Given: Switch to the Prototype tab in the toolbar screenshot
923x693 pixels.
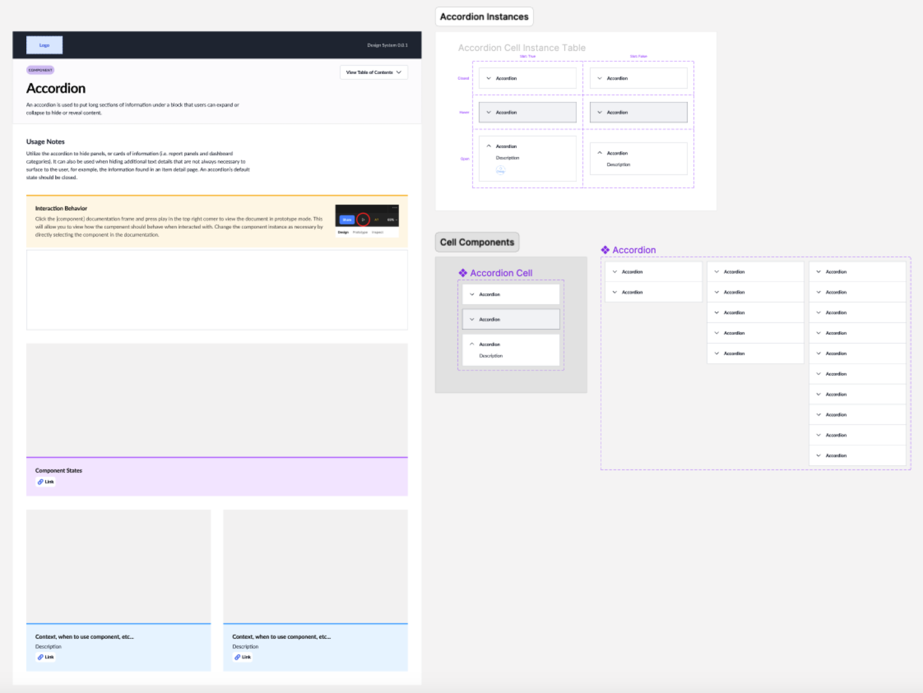Looking at the screenshot, I should (360, 232).
